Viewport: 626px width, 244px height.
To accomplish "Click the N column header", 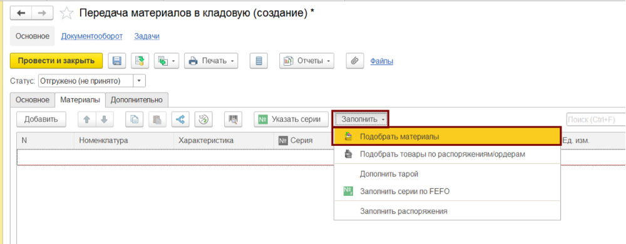I will [46, 141].
